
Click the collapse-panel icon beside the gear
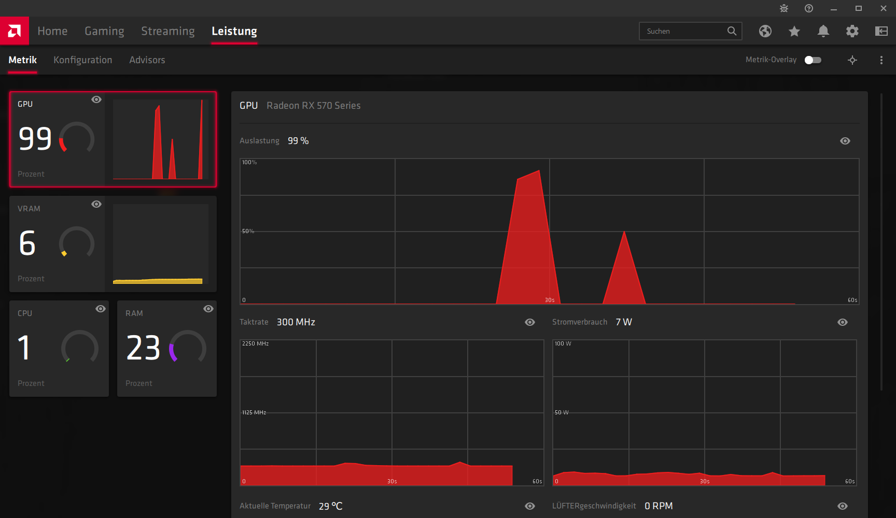(881, 31)
